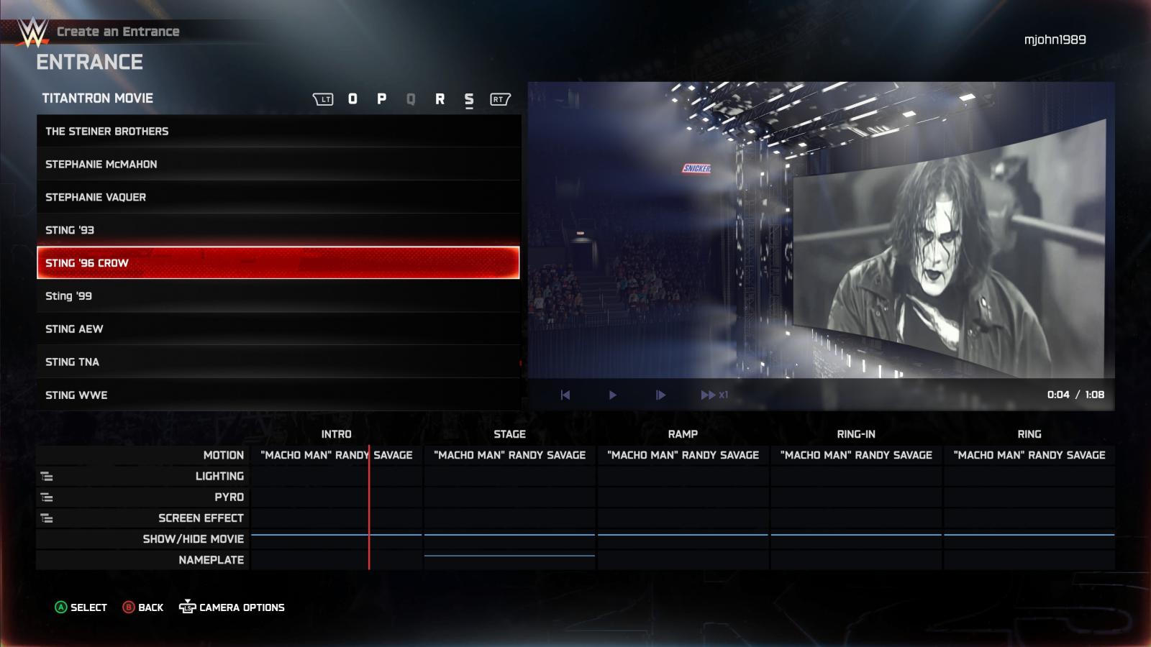
Task: Click Nameplate bar under Stage
Action: point(510,556)
